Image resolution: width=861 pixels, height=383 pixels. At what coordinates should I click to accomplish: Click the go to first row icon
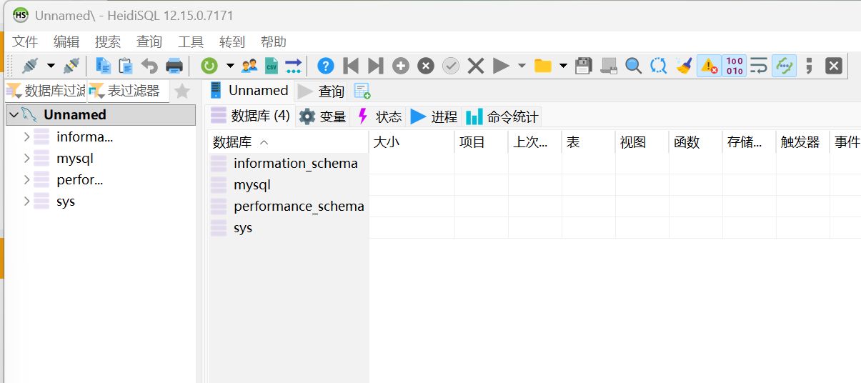click(351, 66)
